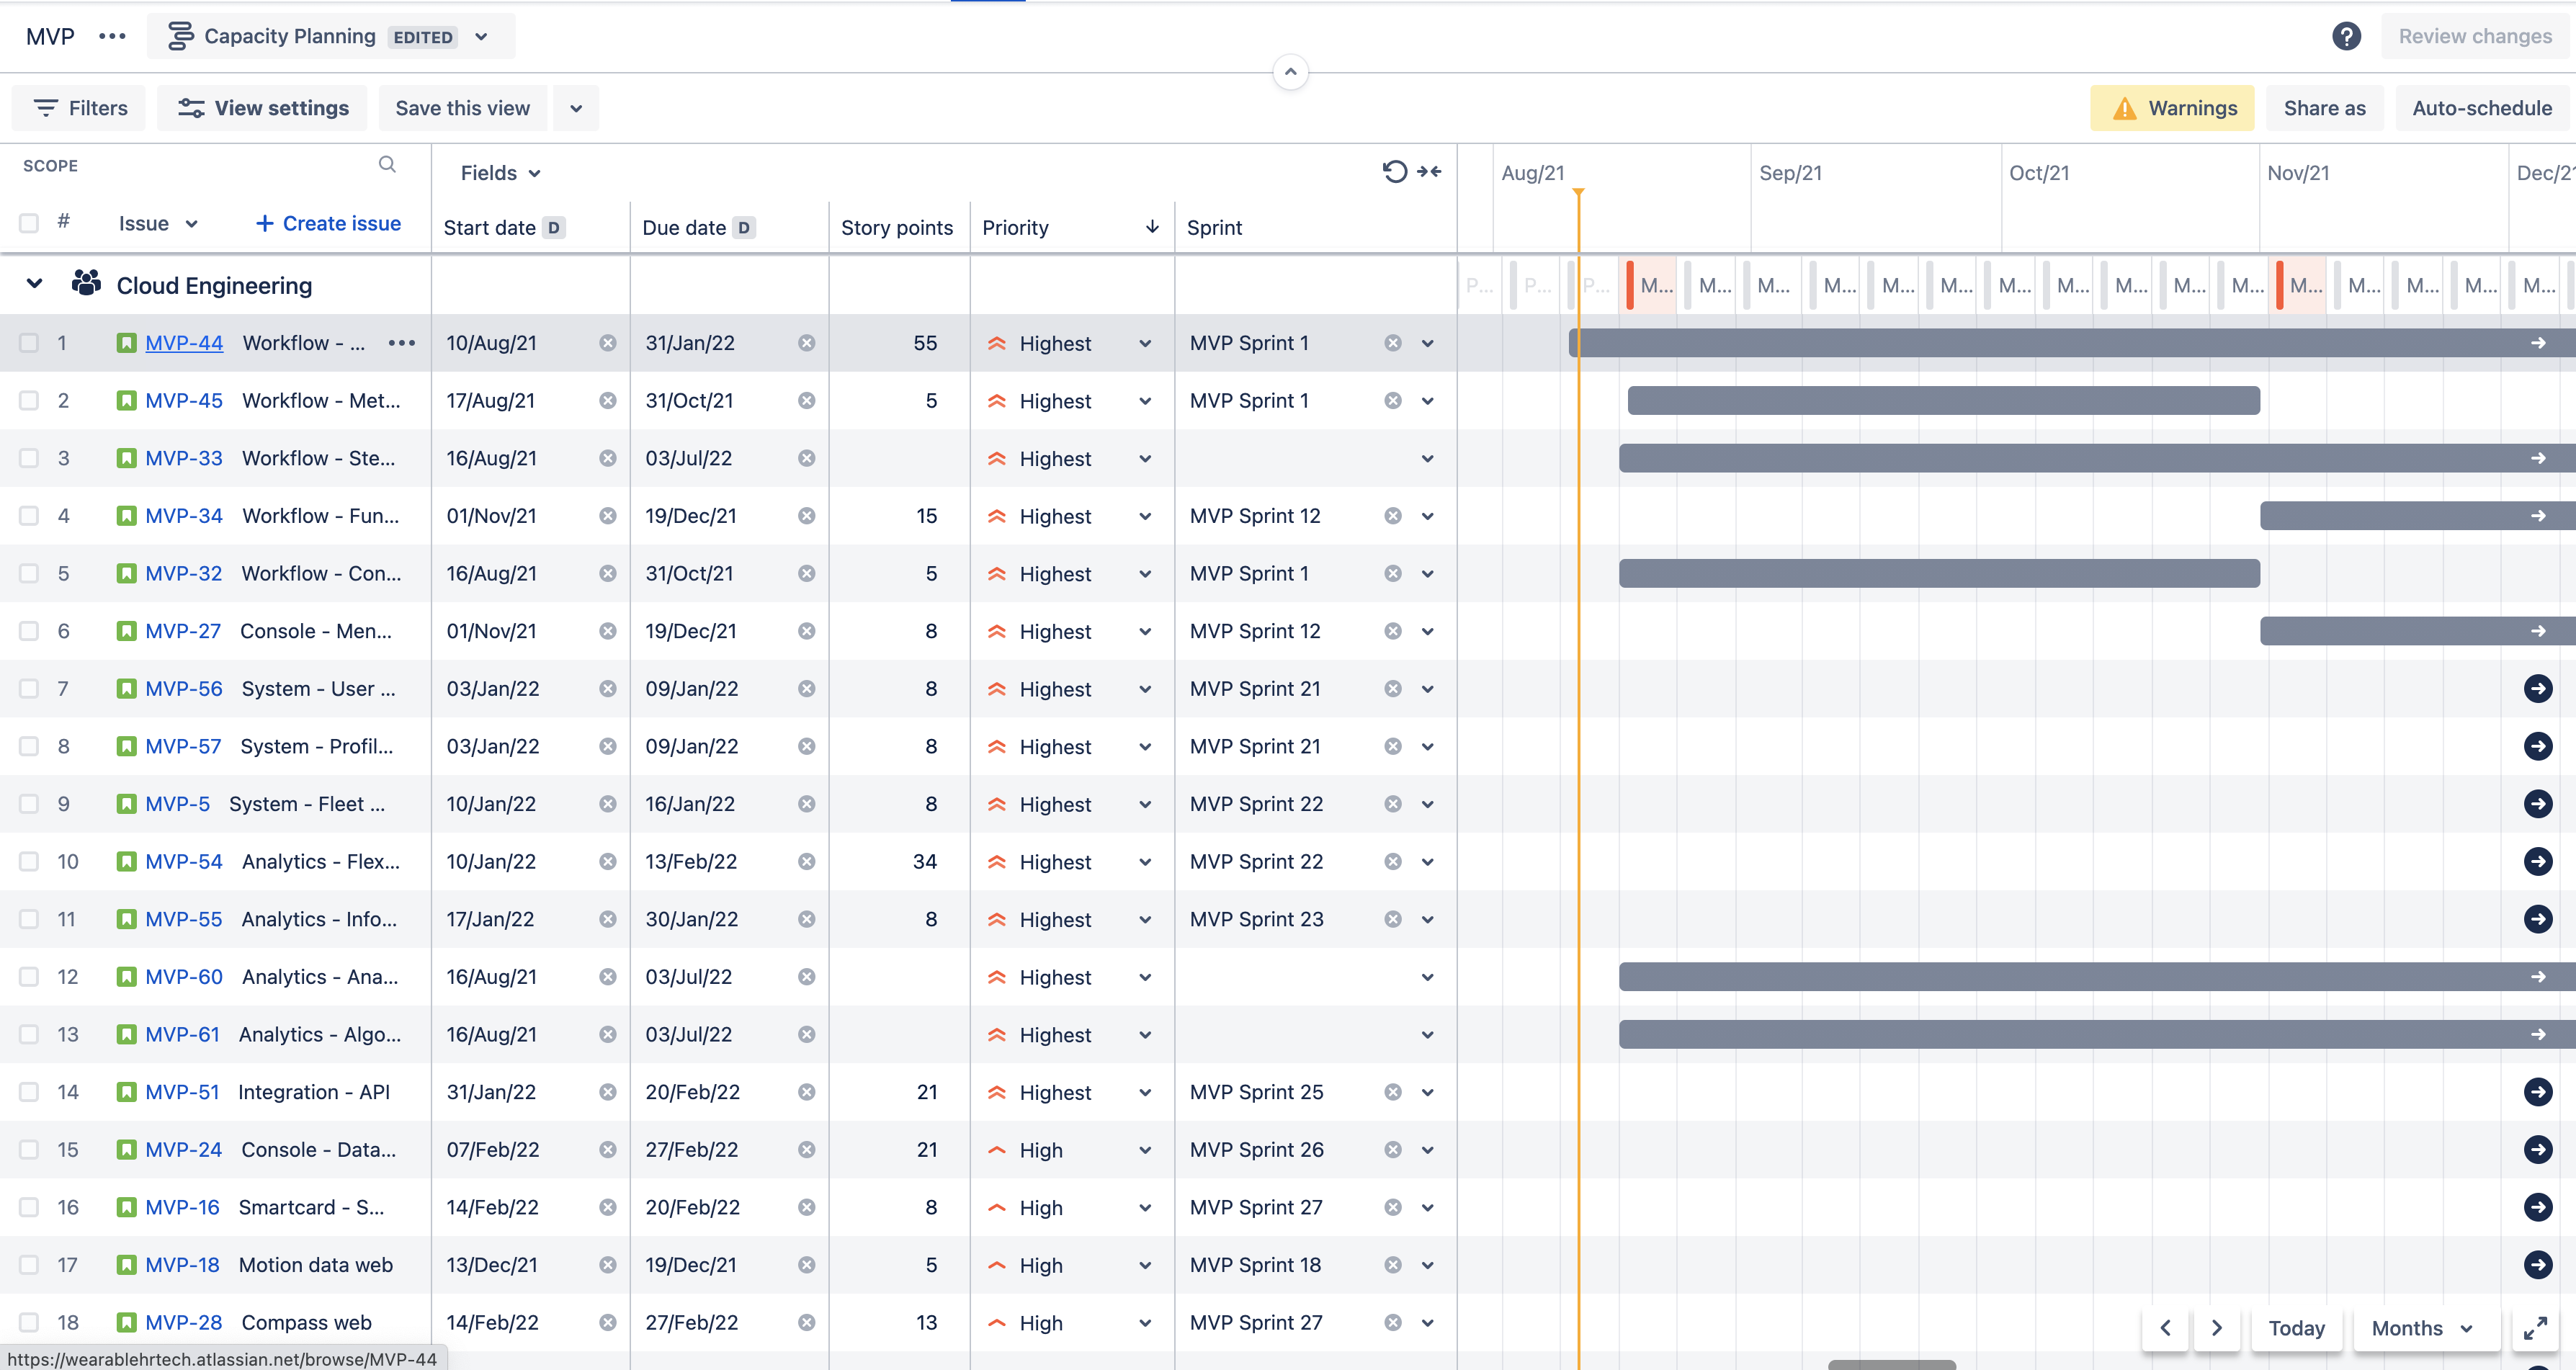Select the MVP-54 row checkbox
Screen dimensions: 2576x1370
[x=29, y=862]
